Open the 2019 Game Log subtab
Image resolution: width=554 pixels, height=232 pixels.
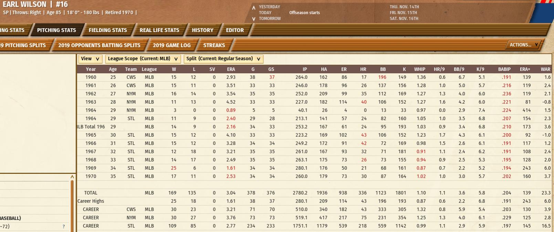coord(171,45)
